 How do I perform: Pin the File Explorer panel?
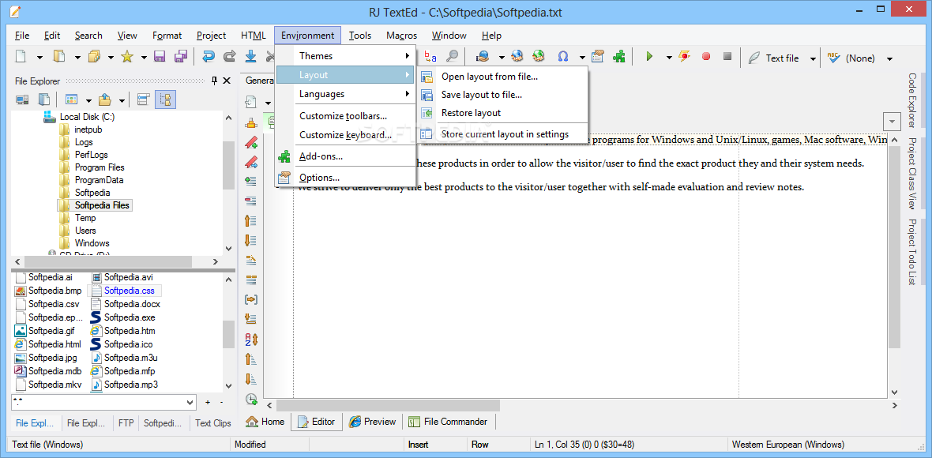(215, 81)
